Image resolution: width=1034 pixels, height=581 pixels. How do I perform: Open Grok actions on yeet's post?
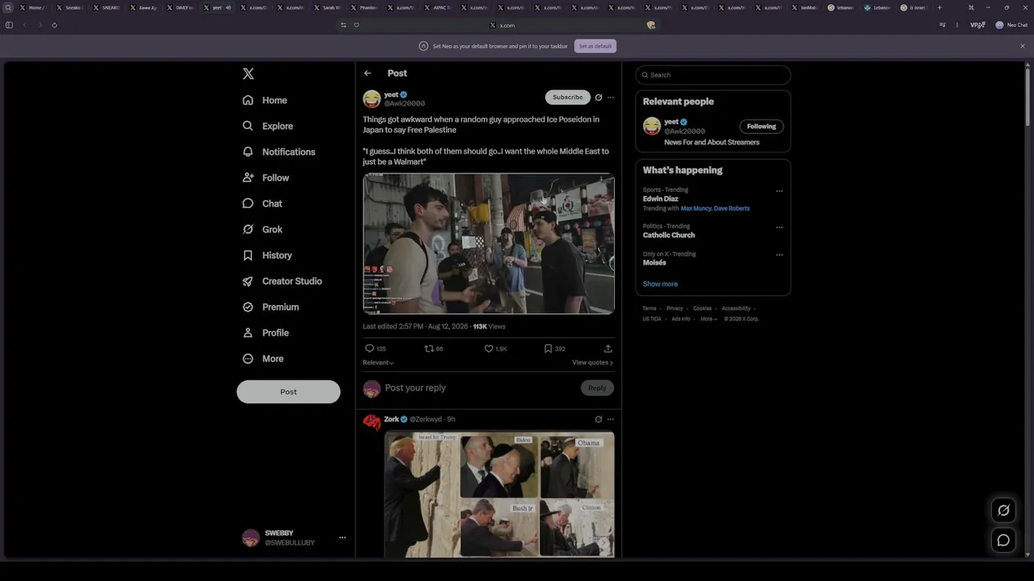(x=599, y=98)
